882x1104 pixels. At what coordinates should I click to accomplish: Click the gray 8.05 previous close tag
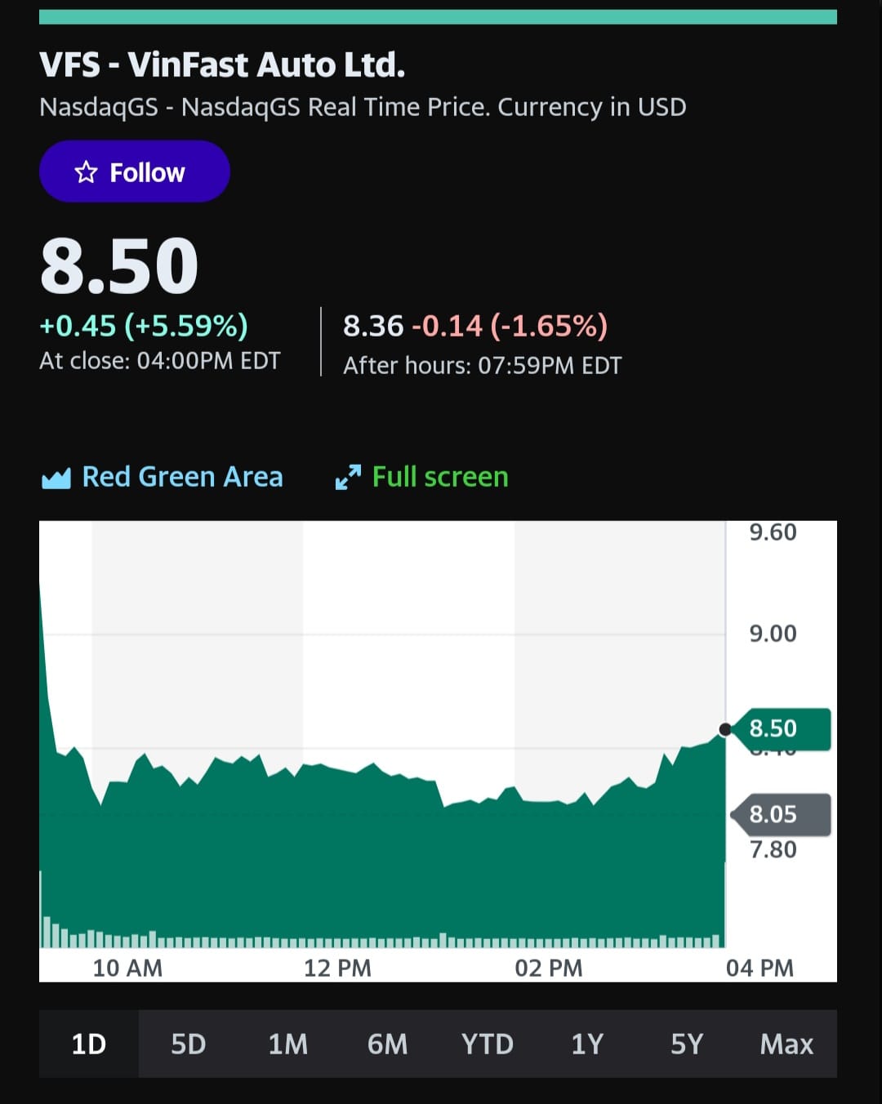[781, 814]
